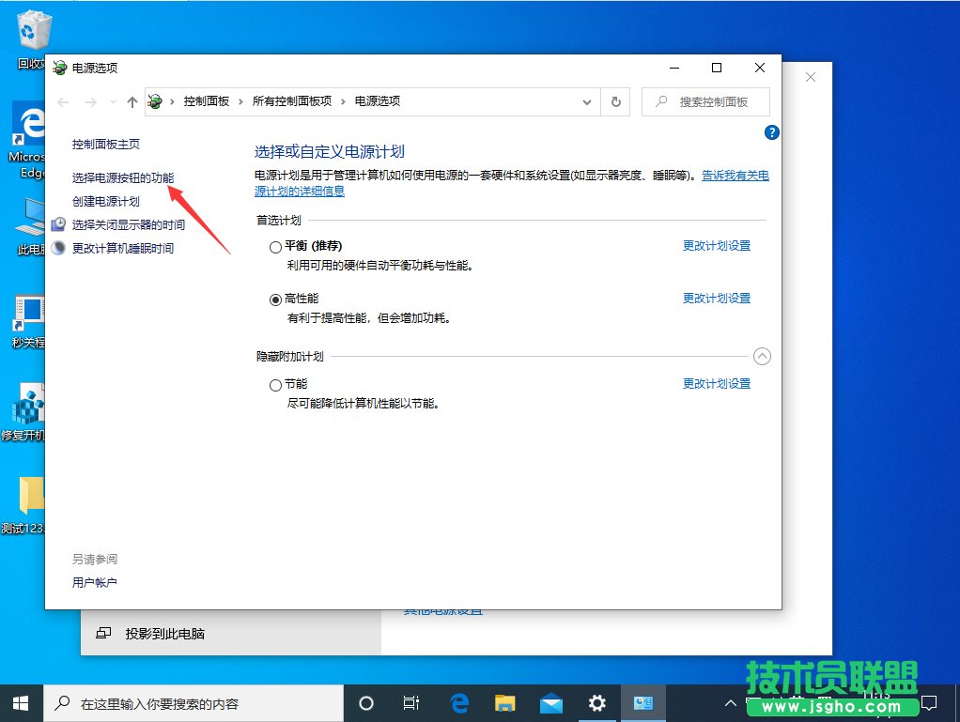
Task: Open Task View on the taskbar
Action: 411,702
